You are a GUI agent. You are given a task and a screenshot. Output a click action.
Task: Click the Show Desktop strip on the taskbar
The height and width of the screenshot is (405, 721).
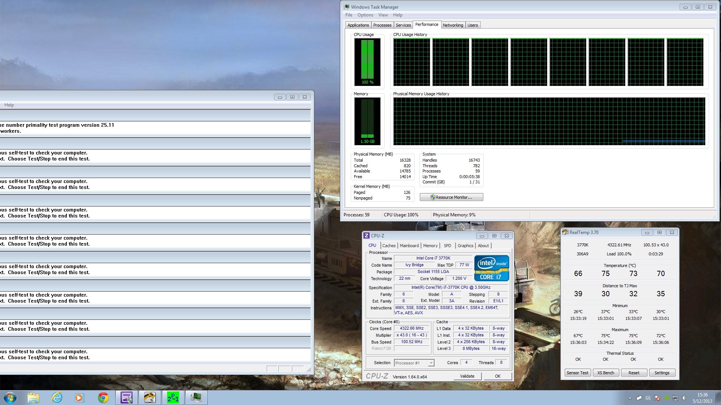click(x=718, y=397)
